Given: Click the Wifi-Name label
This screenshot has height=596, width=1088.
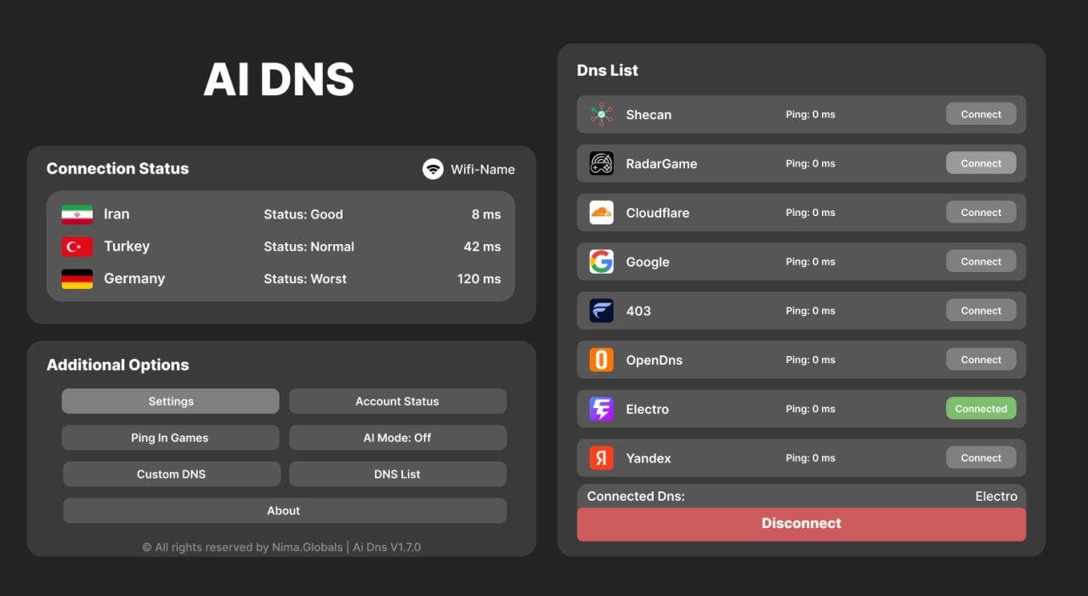Looking at the screenshot, I should 483,169.
